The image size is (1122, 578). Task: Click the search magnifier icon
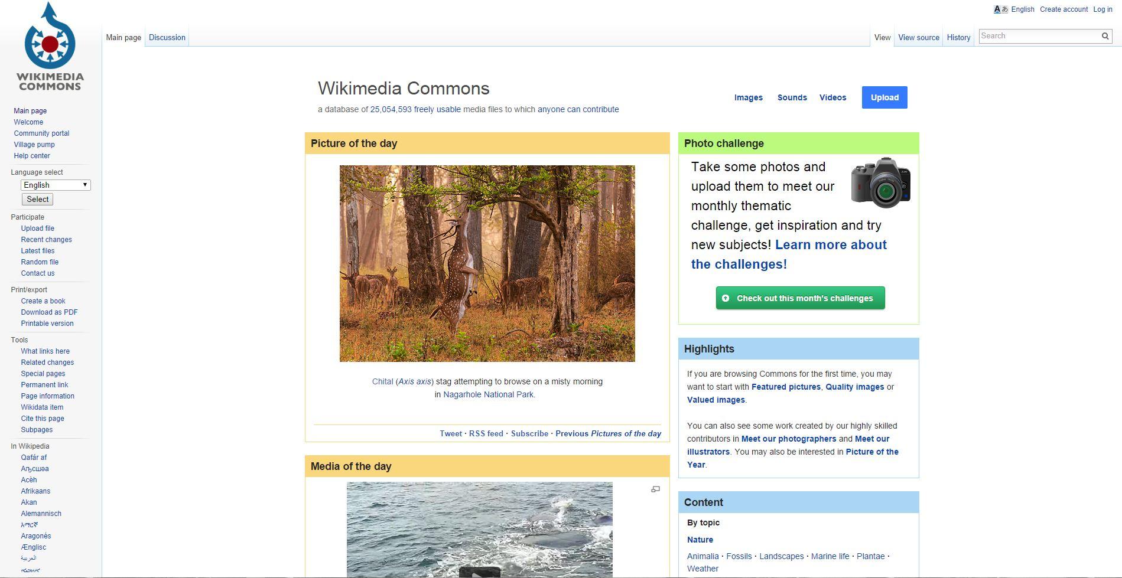click(x=1105, y=36)
